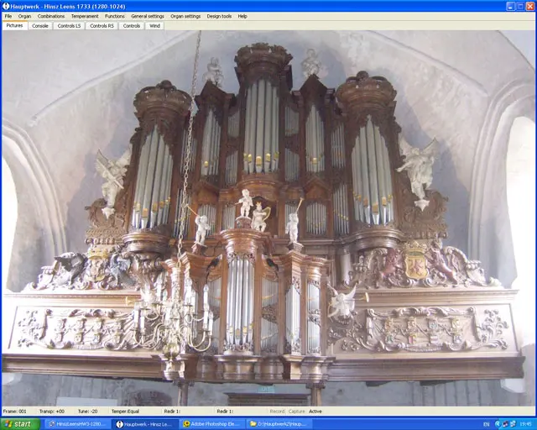Viewport: 537px width, 430px height.
Task: Switch to the Controls RS tab
Action: (102, 26)
